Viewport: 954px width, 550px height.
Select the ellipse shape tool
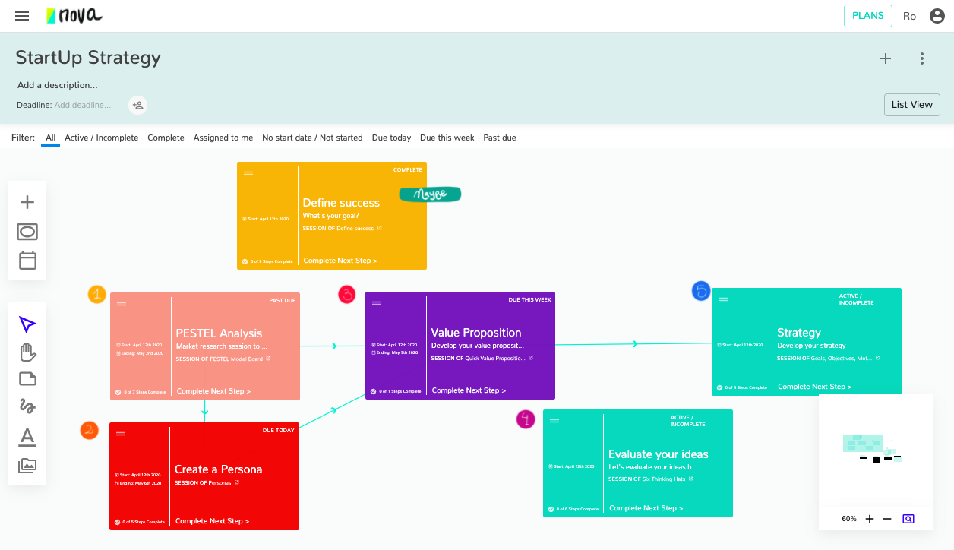pyautogui.click(x=27, y=232)
